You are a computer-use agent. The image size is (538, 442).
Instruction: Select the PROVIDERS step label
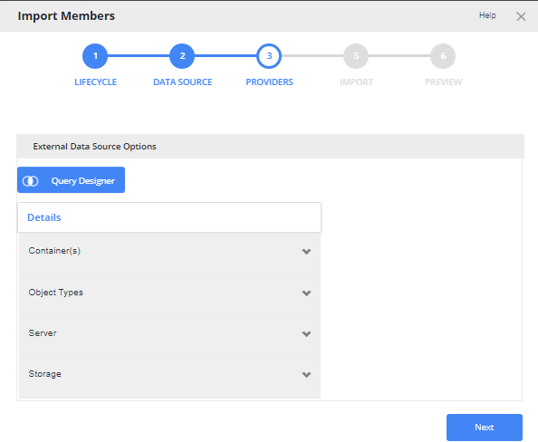pyautogui.click(x=269, y=82)
